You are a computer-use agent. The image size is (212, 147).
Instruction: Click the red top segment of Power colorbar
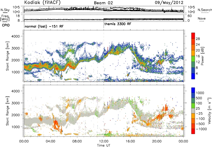click(x=193, y=36)
